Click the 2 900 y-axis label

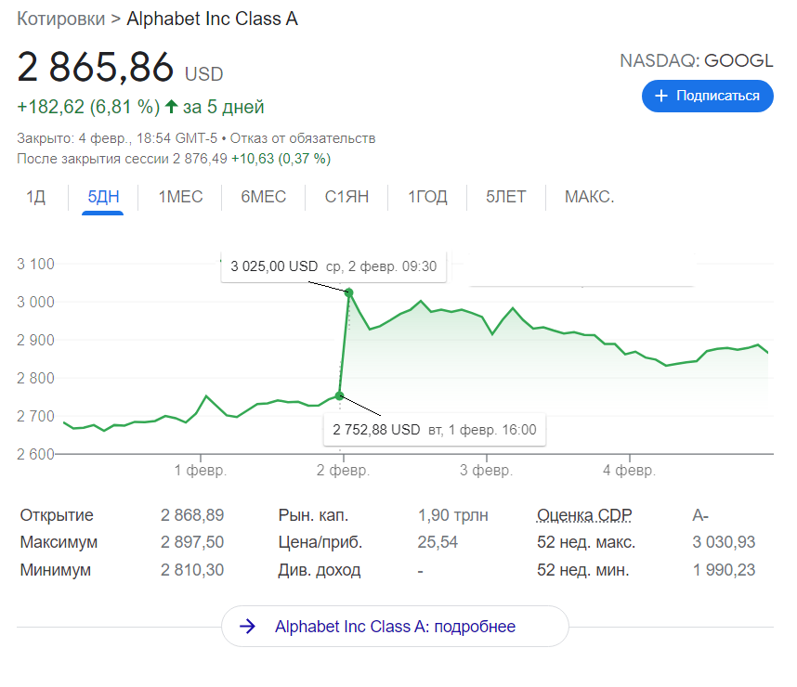pyautogui.click(x=35, y=340)
